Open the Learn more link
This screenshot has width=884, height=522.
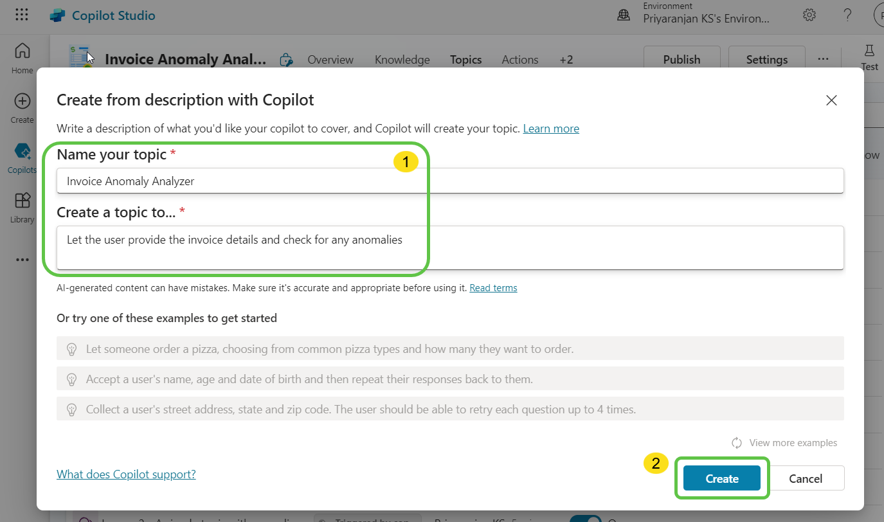(551, 129)
